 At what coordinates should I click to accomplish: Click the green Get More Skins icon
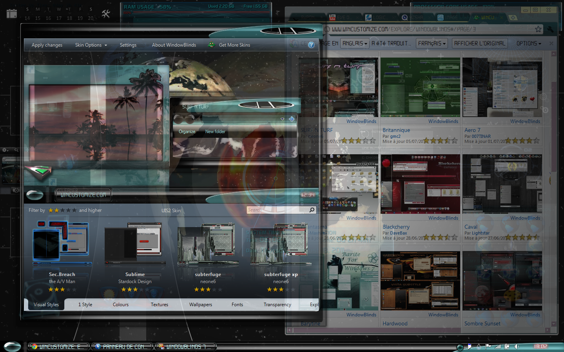click(x=211, y=45)
